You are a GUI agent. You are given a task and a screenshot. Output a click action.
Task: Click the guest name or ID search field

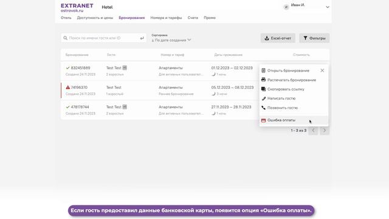click(104, 38)
